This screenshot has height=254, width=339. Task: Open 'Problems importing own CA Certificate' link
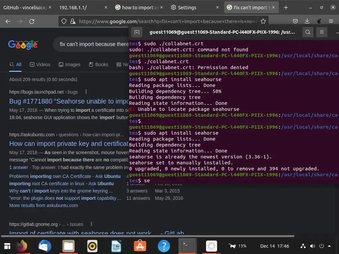(x=65, y=176)
